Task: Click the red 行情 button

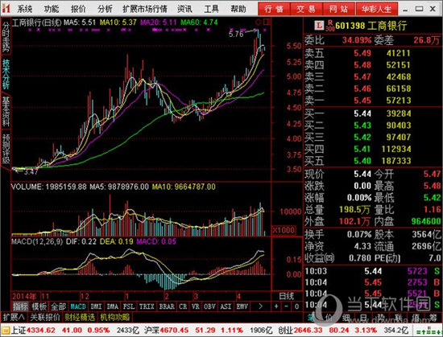Action: click(x=274, y=9)
